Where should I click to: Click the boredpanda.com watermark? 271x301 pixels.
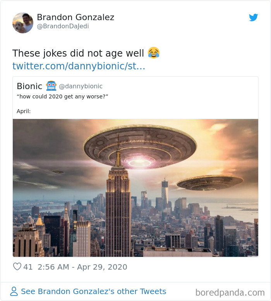coord(230,292)
